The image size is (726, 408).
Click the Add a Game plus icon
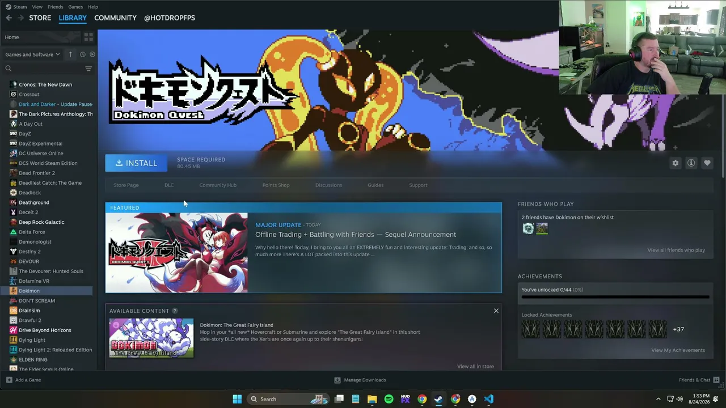pyautogui.click(x=9, y=380)
